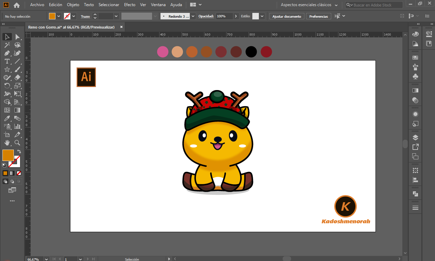Open the Align panel icon
The width and height of the screenshot is (435, 261).
(415, 180)
